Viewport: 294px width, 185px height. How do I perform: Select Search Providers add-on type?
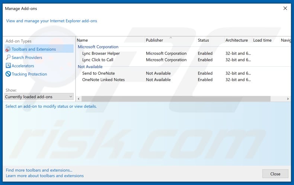27,57
